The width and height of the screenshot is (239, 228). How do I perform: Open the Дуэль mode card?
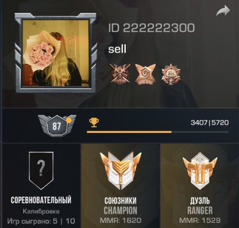(200, 186)
